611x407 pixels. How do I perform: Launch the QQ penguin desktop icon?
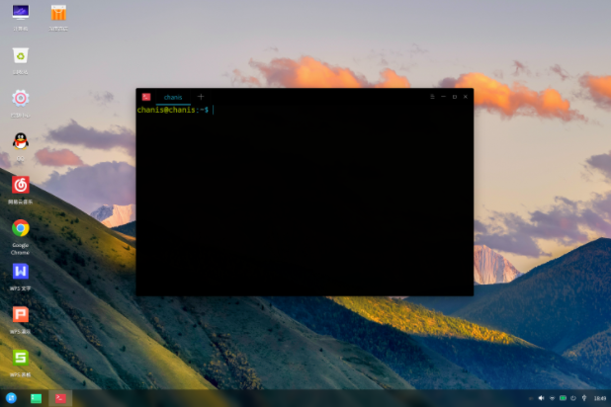click(x=21, y=141)
